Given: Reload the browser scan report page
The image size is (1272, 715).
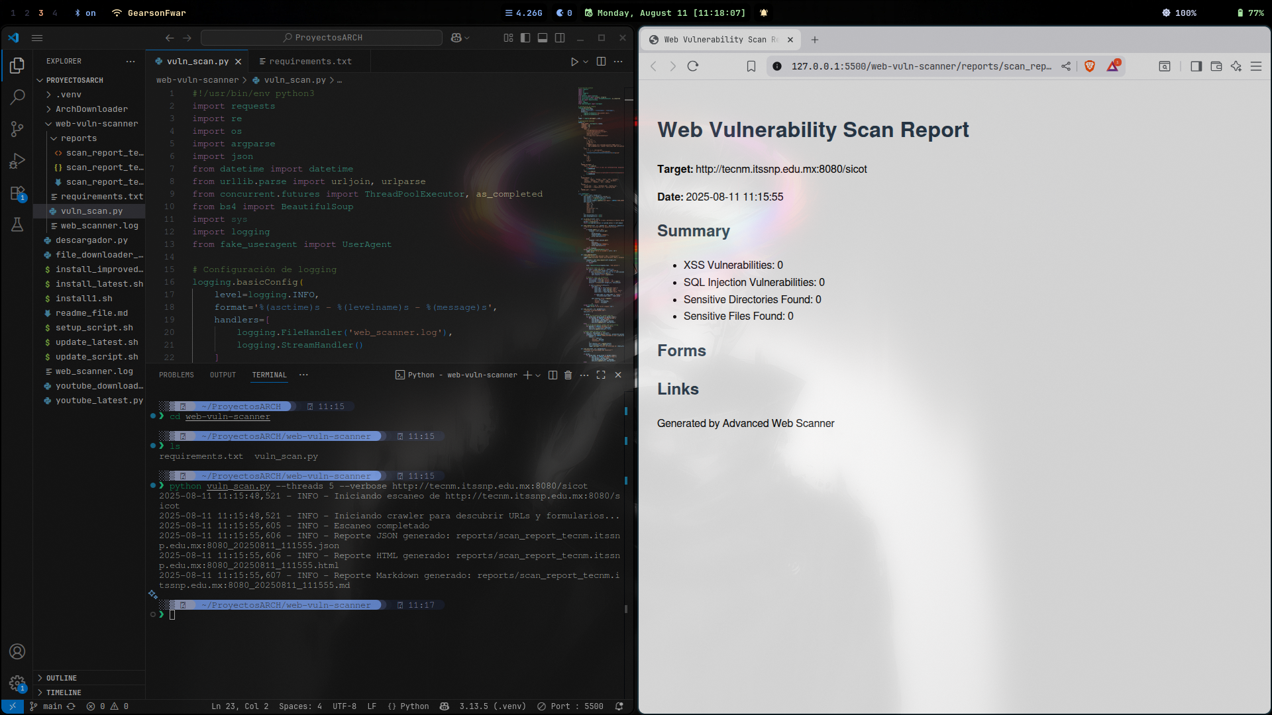Looking at the screenshot, I should tap(693, 66).
